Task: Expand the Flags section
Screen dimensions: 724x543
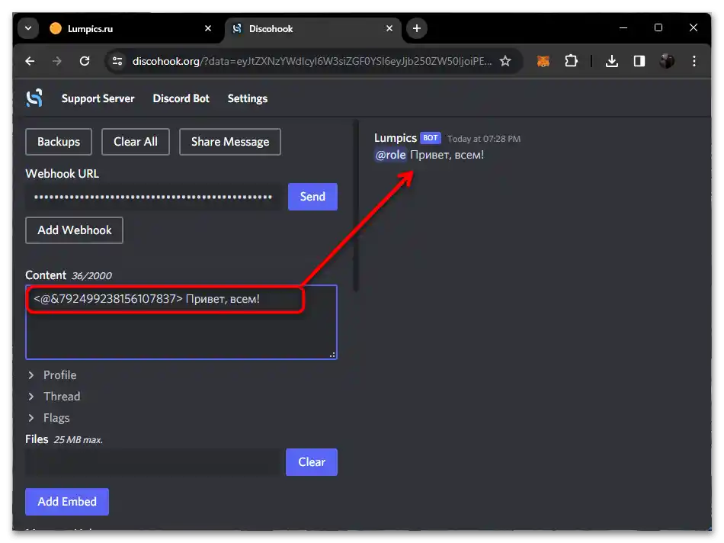Action: pyautogui.click(x=49, y=417)
